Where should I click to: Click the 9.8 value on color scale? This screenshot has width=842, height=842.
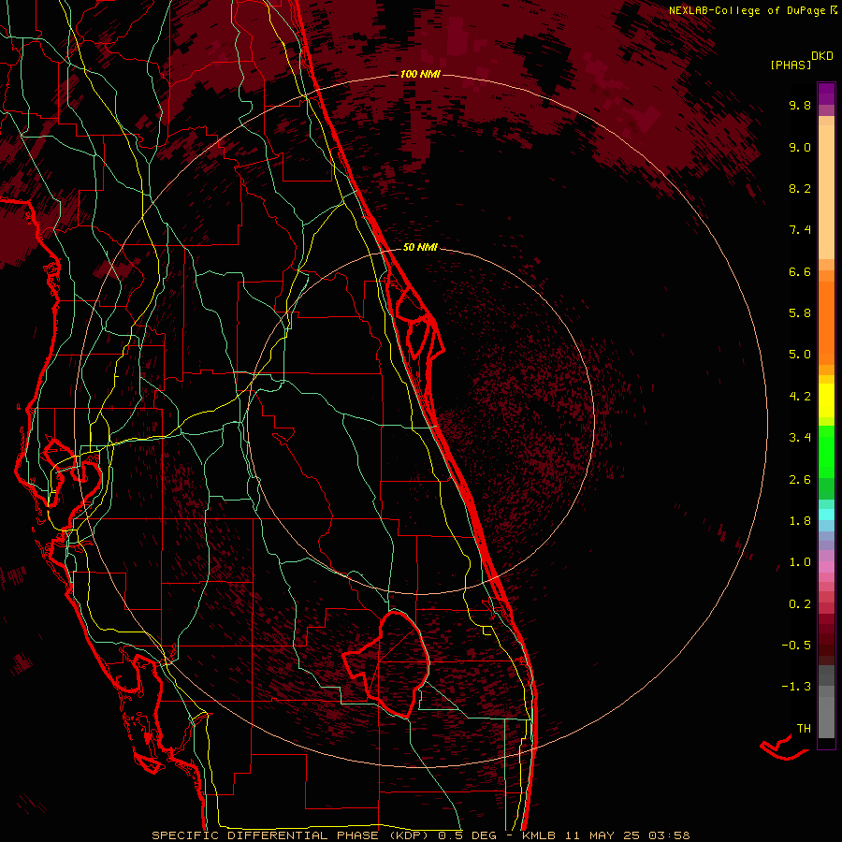pyautogui.click(x=800, y=105)
